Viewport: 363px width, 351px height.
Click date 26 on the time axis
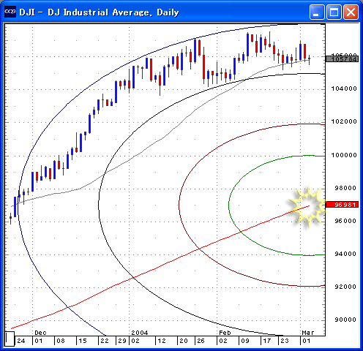[x=201, y=341]
